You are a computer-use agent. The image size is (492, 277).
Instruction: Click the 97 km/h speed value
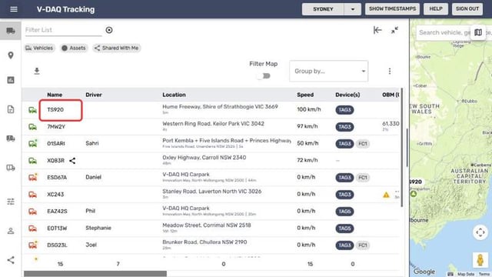click(x=307, y=126)
